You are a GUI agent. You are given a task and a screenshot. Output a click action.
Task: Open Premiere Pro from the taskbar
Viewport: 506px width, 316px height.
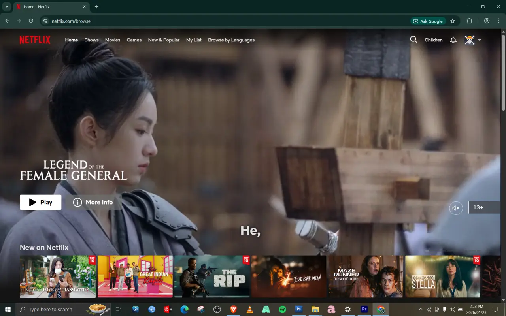pyautogui.click(x=364, y=309)
